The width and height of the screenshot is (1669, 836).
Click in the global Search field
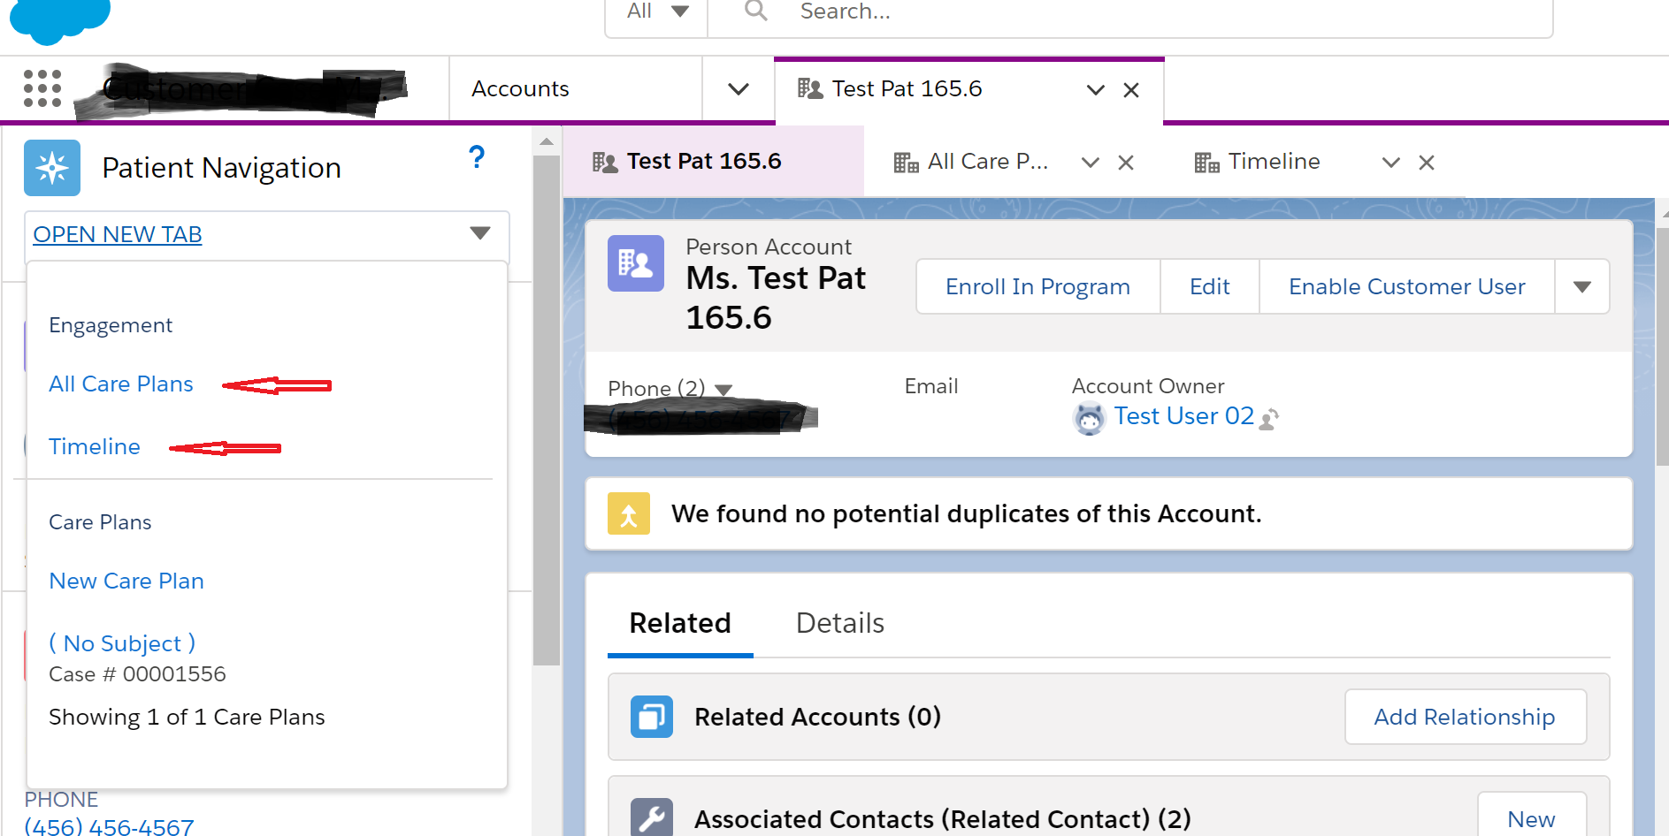coord(1150,12)
